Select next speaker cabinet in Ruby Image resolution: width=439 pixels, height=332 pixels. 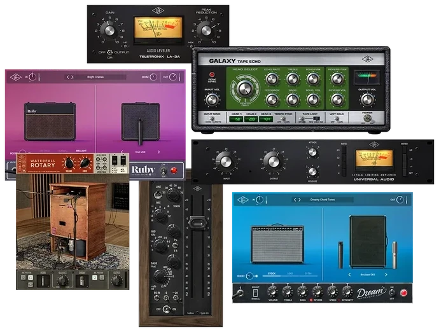tap(158, 152)
